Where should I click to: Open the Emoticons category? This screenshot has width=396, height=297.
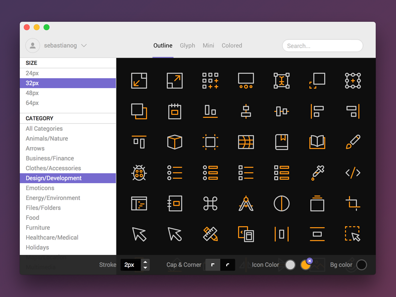coord(68,188)
